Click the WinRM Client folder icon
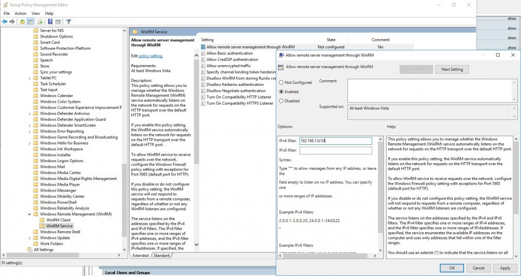 pos(42,220)
